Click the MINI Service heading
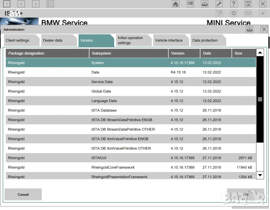The width and height of the screenshot is (270, 210). coord(228,23)
